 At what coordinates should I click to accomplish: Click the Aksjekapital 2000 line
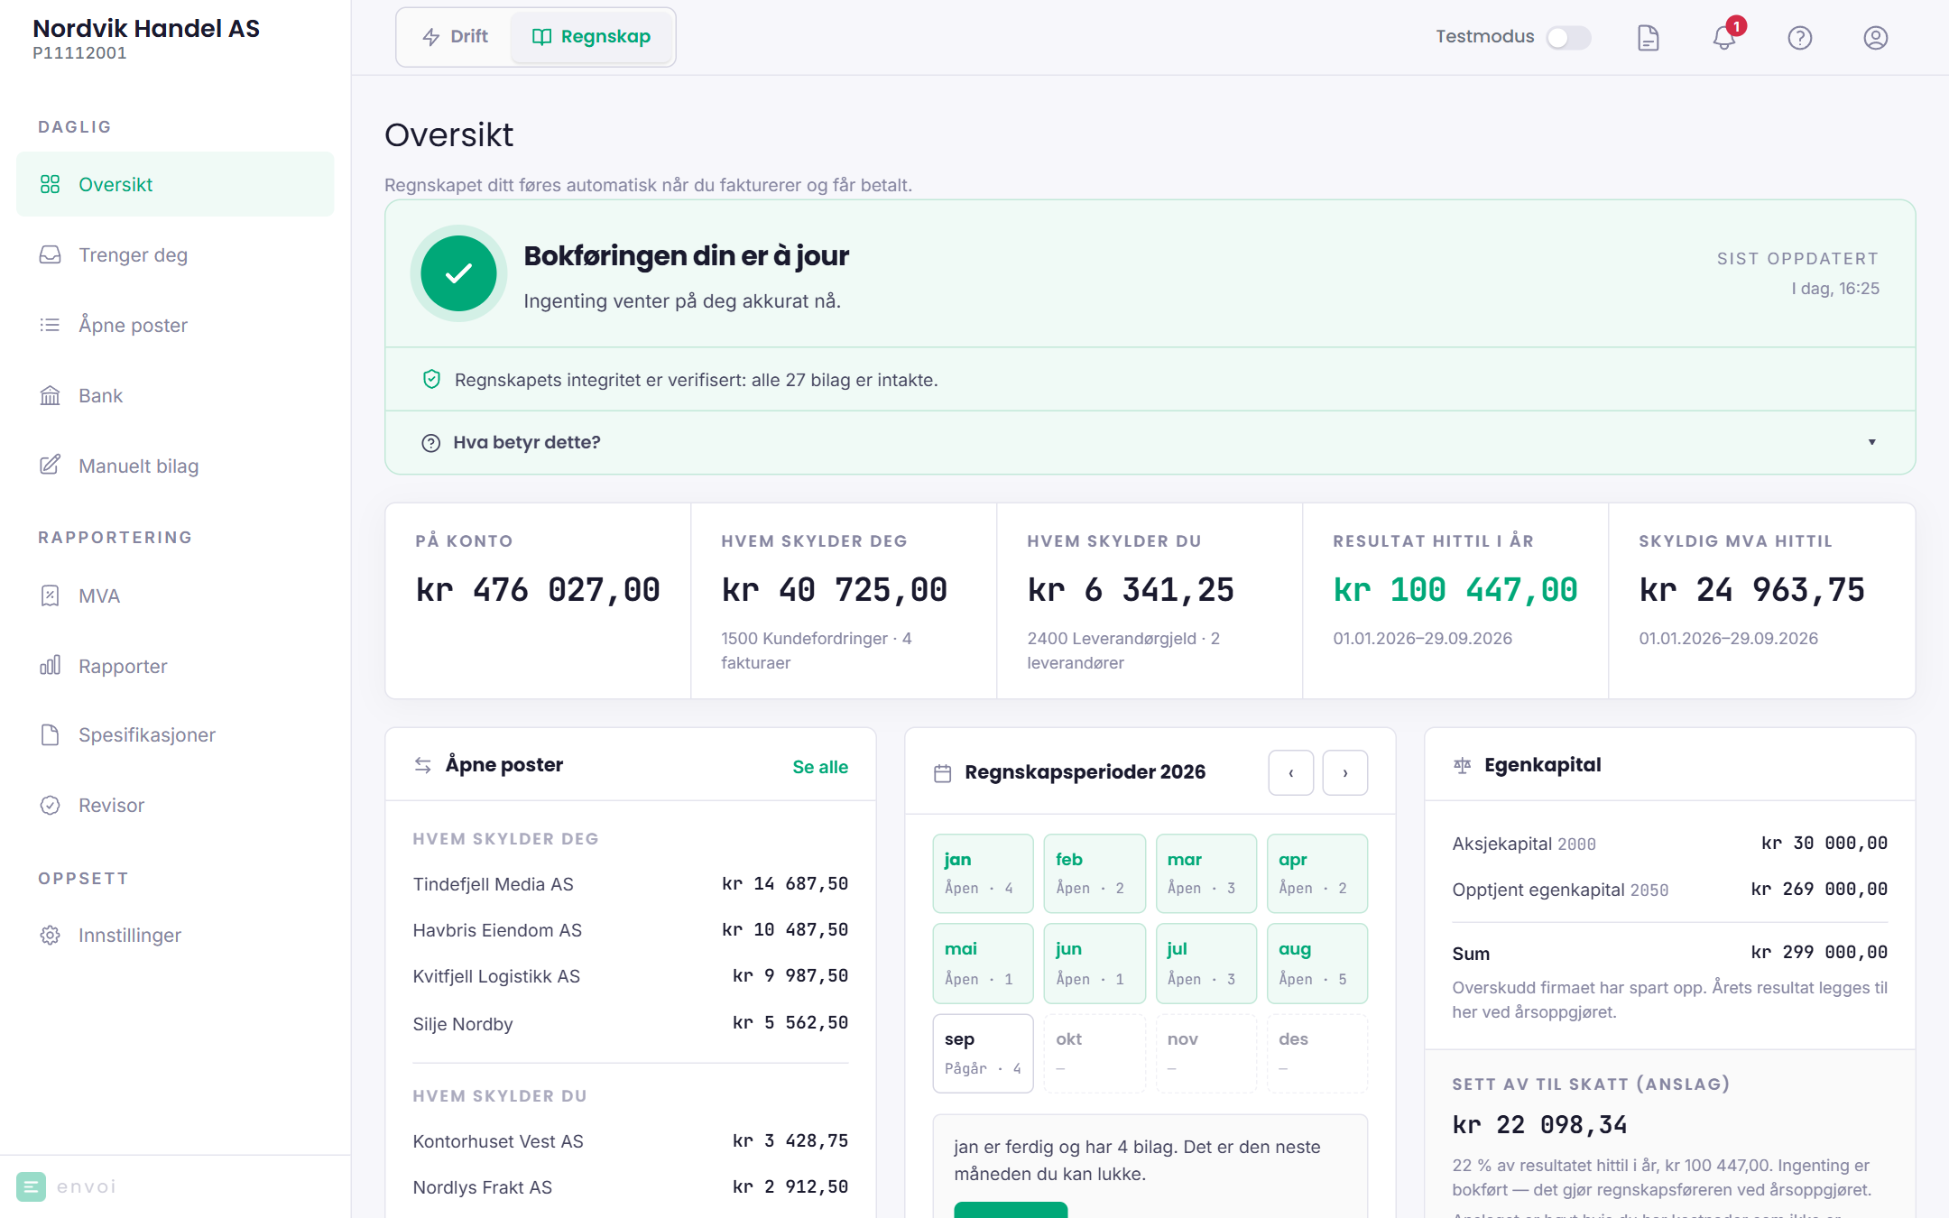click(x=1669, y=844)
